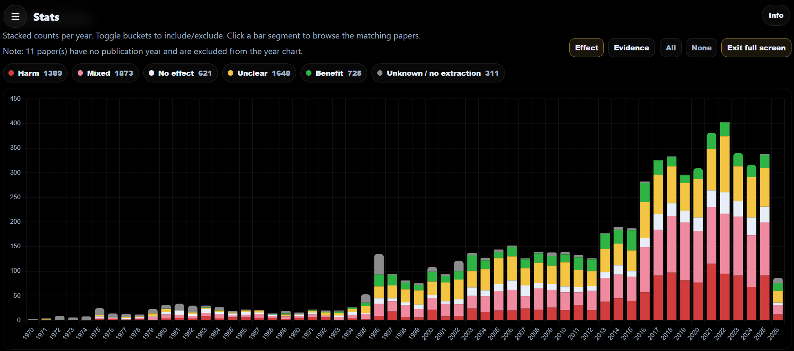This screenshot has height=351, width=794.
Task: Select All buckets
Action: point(670,48)
